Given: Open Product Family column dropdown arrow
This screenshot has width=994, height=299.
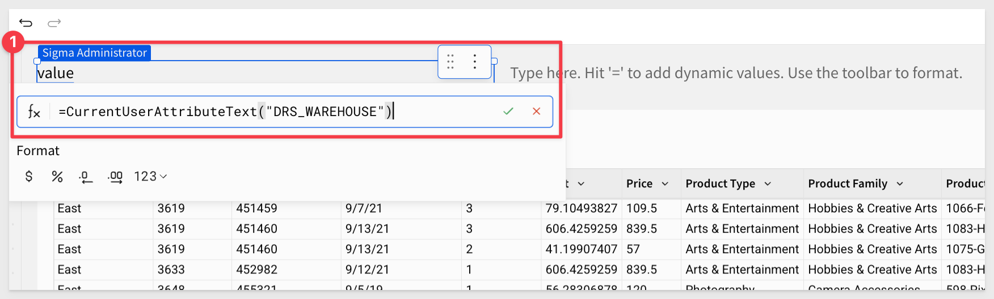Looking at the screenshot, I should pos(900,184).
